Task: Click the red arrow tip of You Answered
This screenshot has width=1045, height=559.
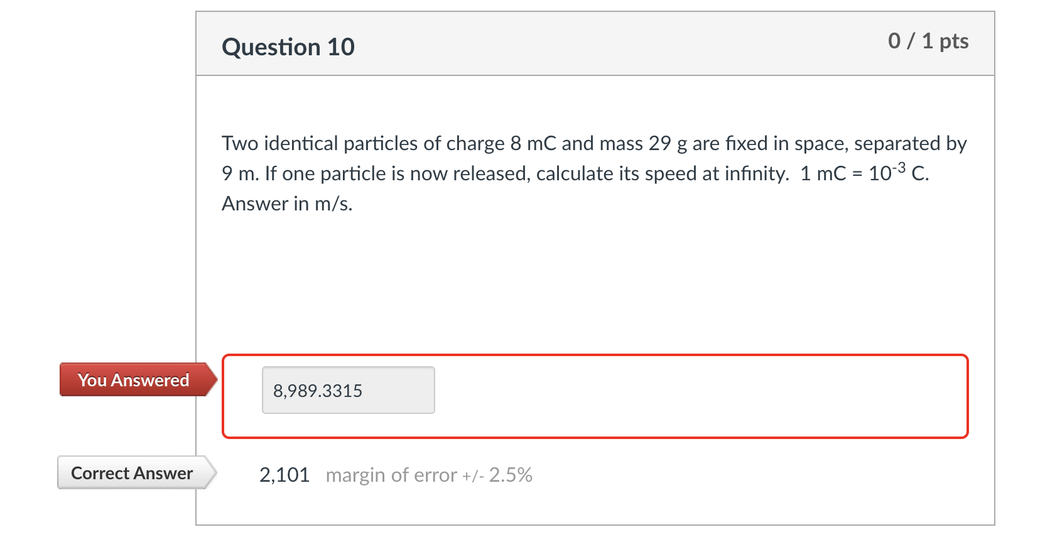Action: [212, 379]
